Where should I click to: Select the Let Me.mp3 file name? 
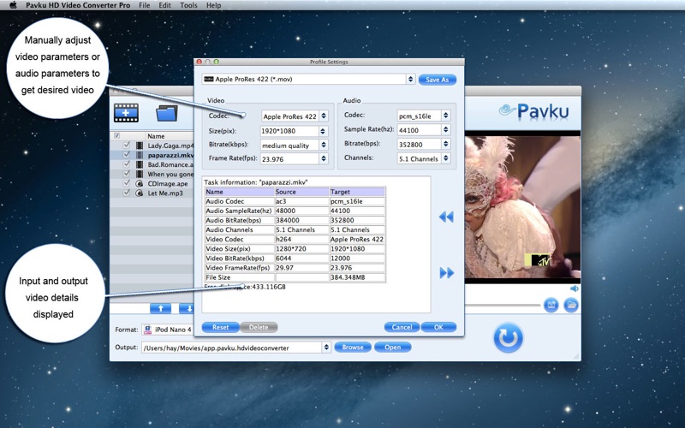[165, 193]
